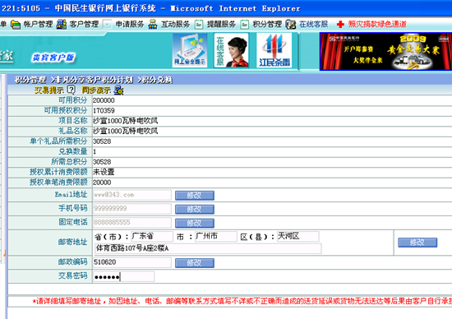Viewport: 452px width, 319px height.
Task: Open the 网上安全提示 security tips icon
Action: (x=190, y=50)
